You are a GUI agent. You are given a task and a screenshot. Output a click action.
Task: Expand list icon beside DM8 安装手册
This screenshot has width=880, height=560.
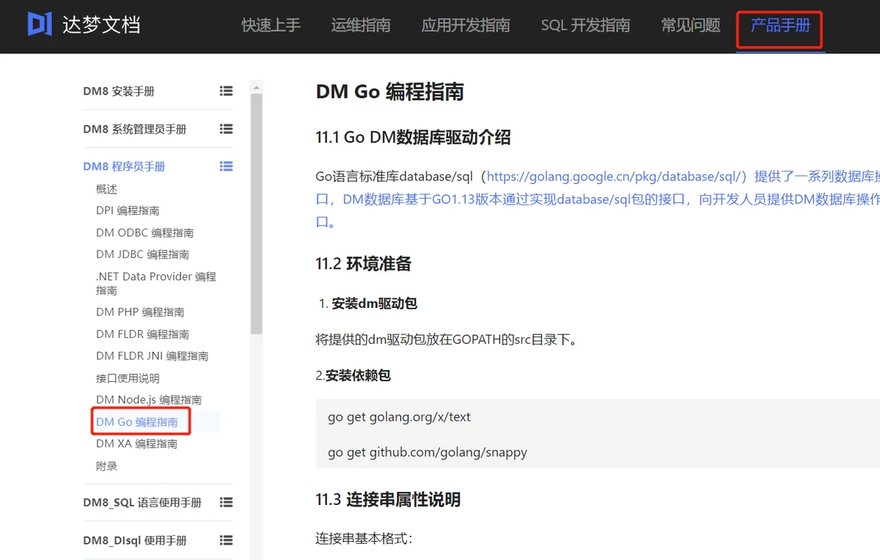pyautogui.click(x=226, y=91)
